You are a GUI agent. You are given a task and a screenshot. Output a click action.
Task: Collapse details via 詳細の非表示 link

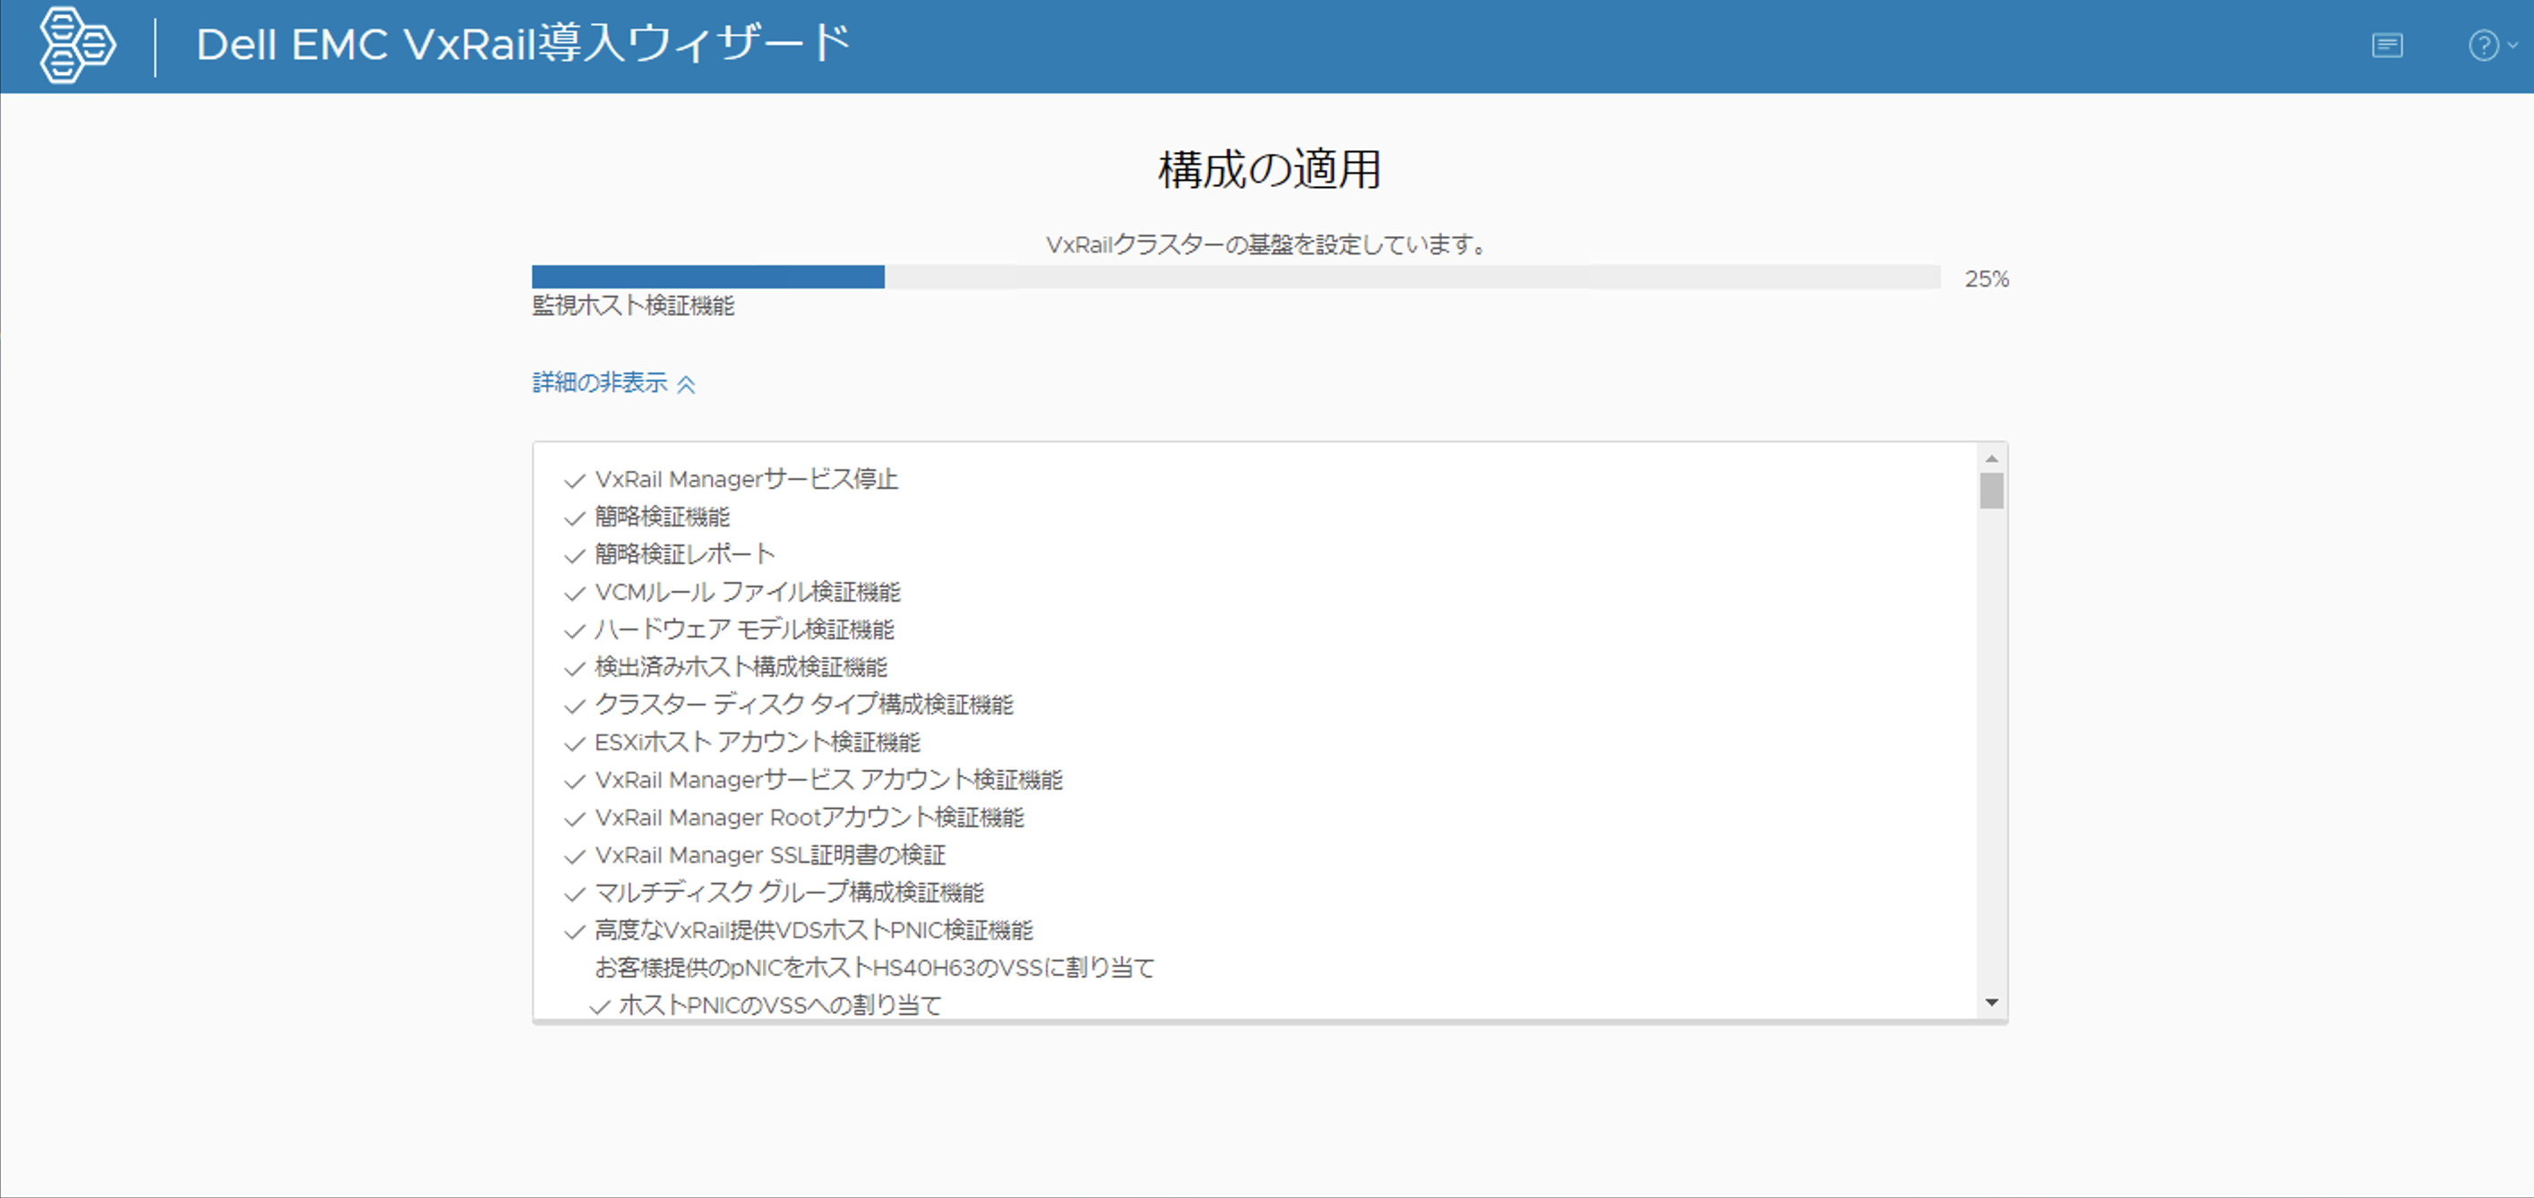(600, 382)
